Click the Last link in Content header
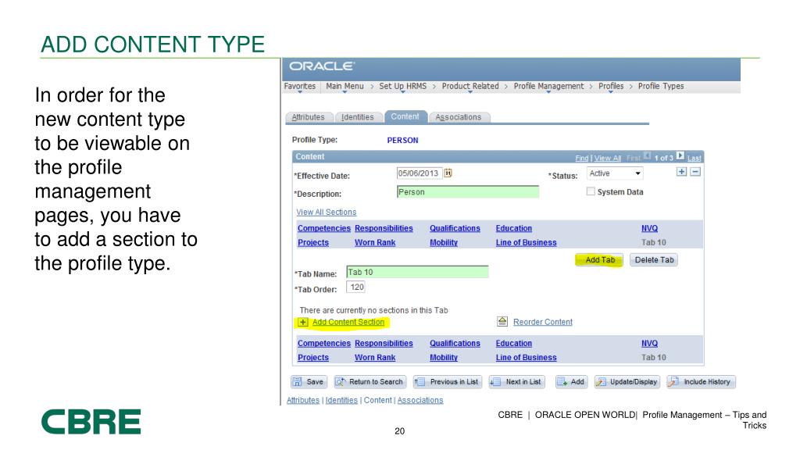800x450 pixels. (x=694, y=158)
